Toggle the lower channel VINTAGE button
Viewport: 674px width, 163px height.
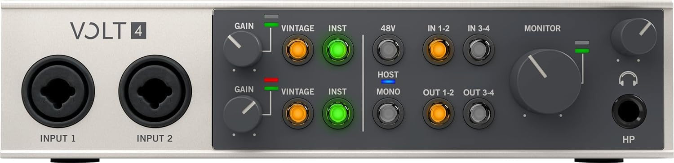(298, 113)
